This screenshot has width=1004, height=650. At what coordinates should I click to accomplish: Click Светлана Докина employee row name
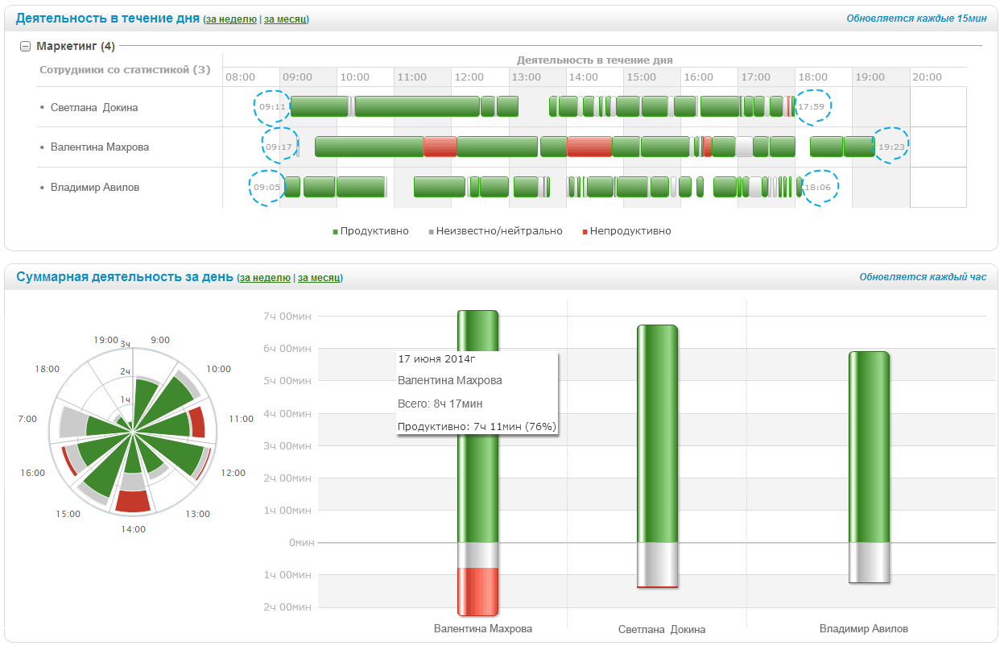94,107
